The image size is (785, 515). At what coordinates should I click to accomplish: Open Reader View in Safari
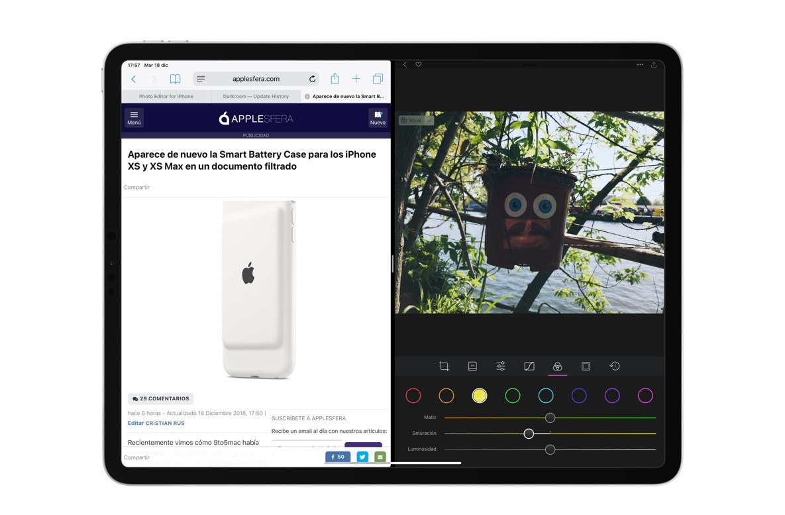[199, 78]
